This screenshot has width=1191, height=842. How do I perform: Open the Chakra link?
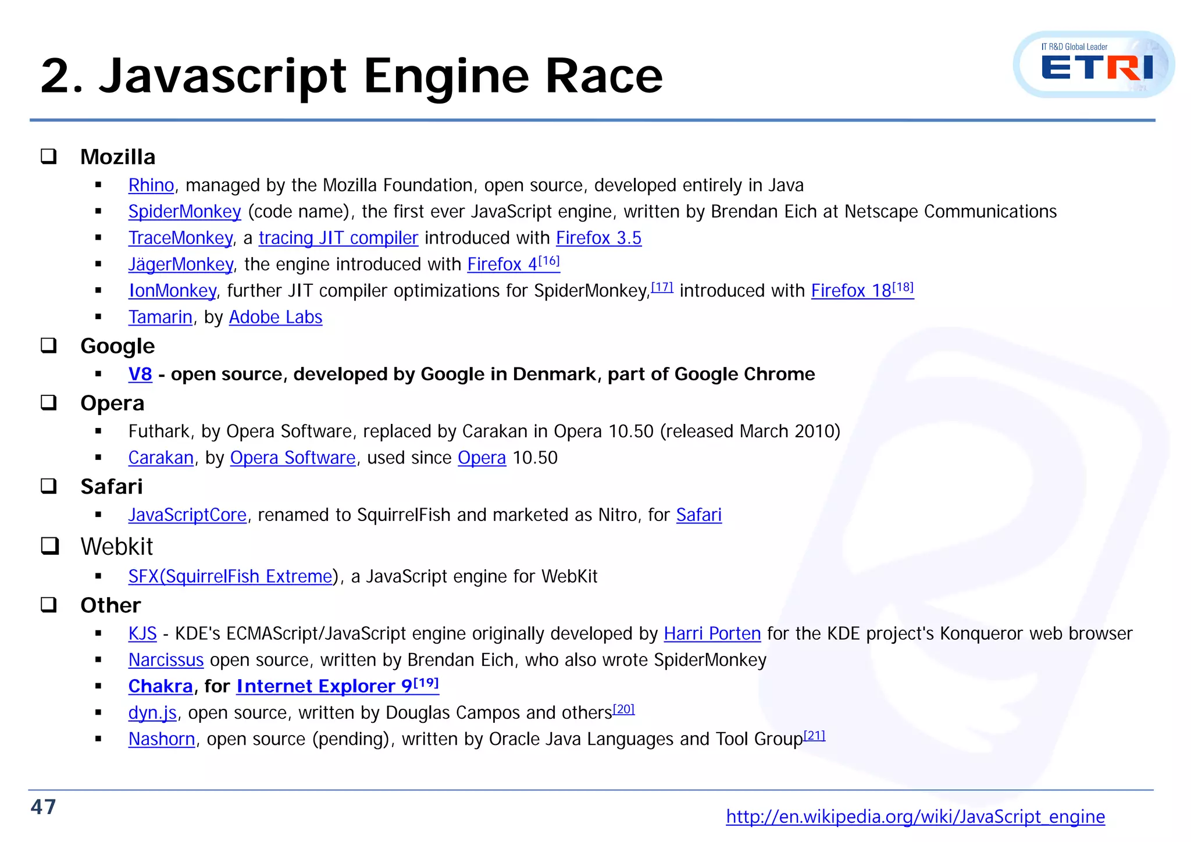click(x=161, y=687)
